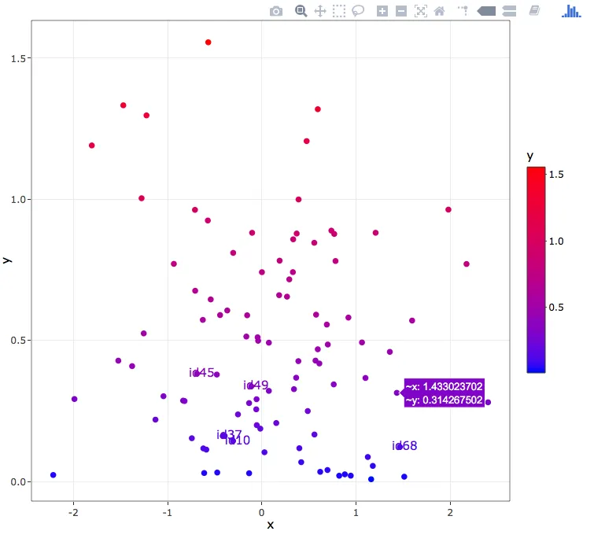Click the topmost red data point
594x542 pixels.
(x=208, y=42)
